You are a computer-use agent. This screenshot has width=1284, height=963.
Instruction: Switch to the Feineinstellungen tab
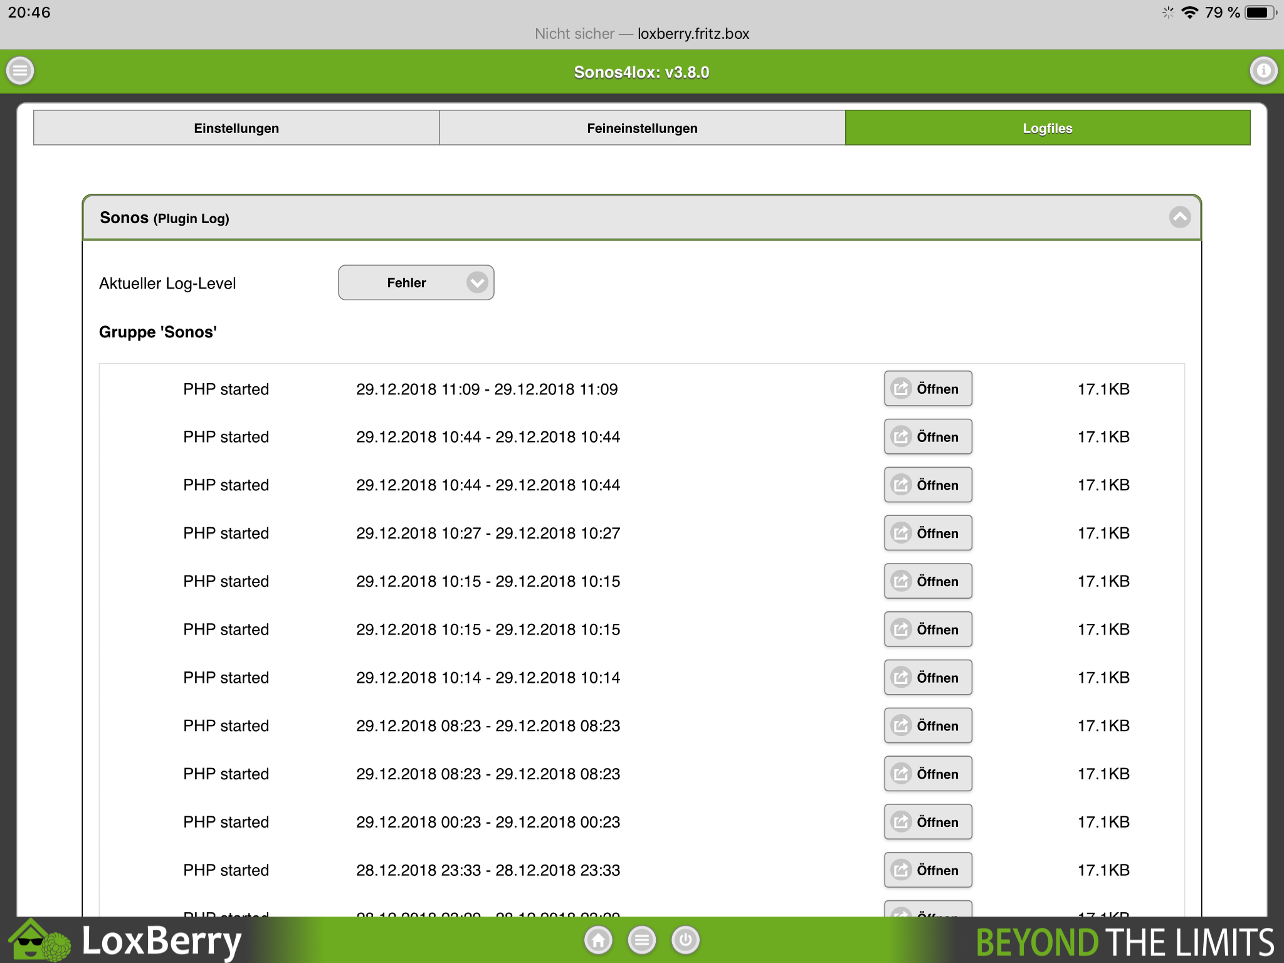(x=642, y=128)
